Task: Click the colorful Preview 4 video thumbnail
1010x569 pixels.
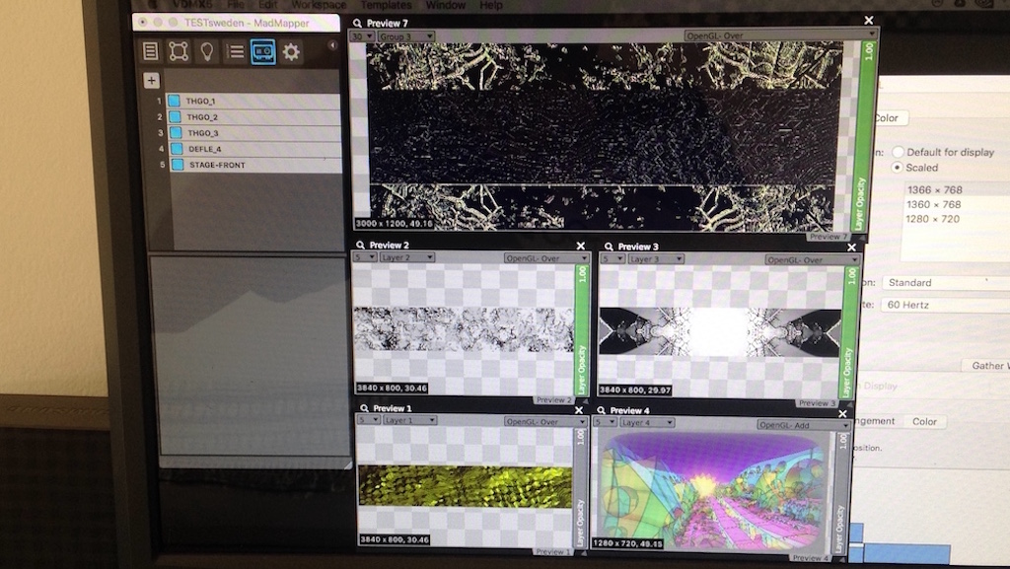Action: [712, 492]
